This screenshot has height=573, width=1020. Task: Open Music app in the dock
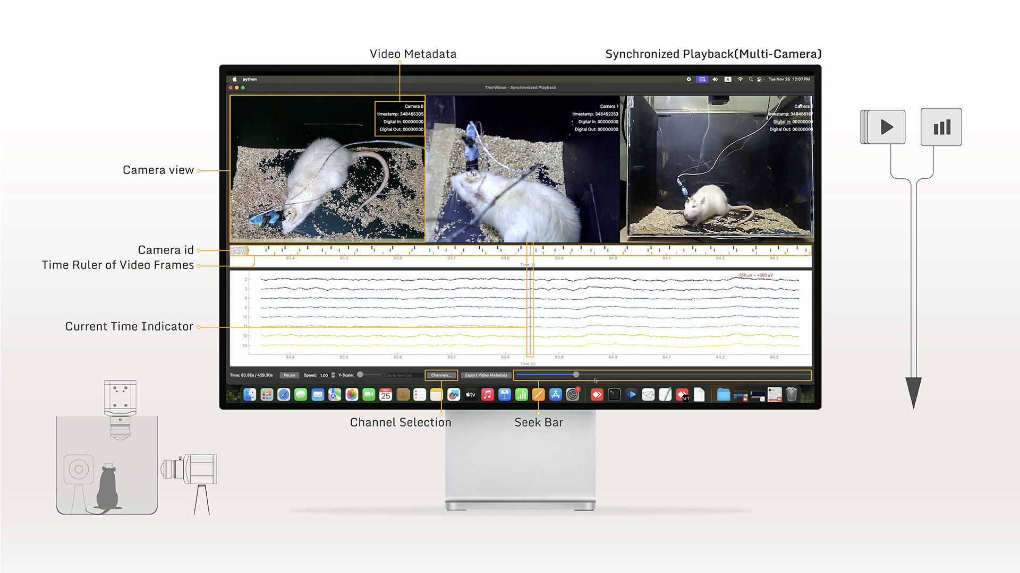(487, 394)
